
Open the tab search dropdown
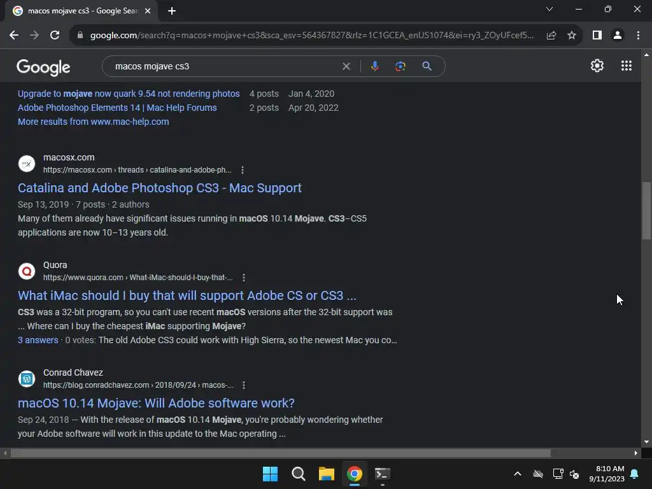[x=549, y=9]
